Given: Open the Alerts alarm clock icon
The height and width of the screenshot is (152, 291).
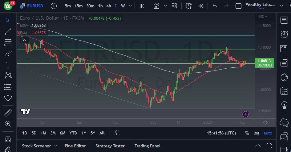Looking at the screenshot, I should point(284,34).
